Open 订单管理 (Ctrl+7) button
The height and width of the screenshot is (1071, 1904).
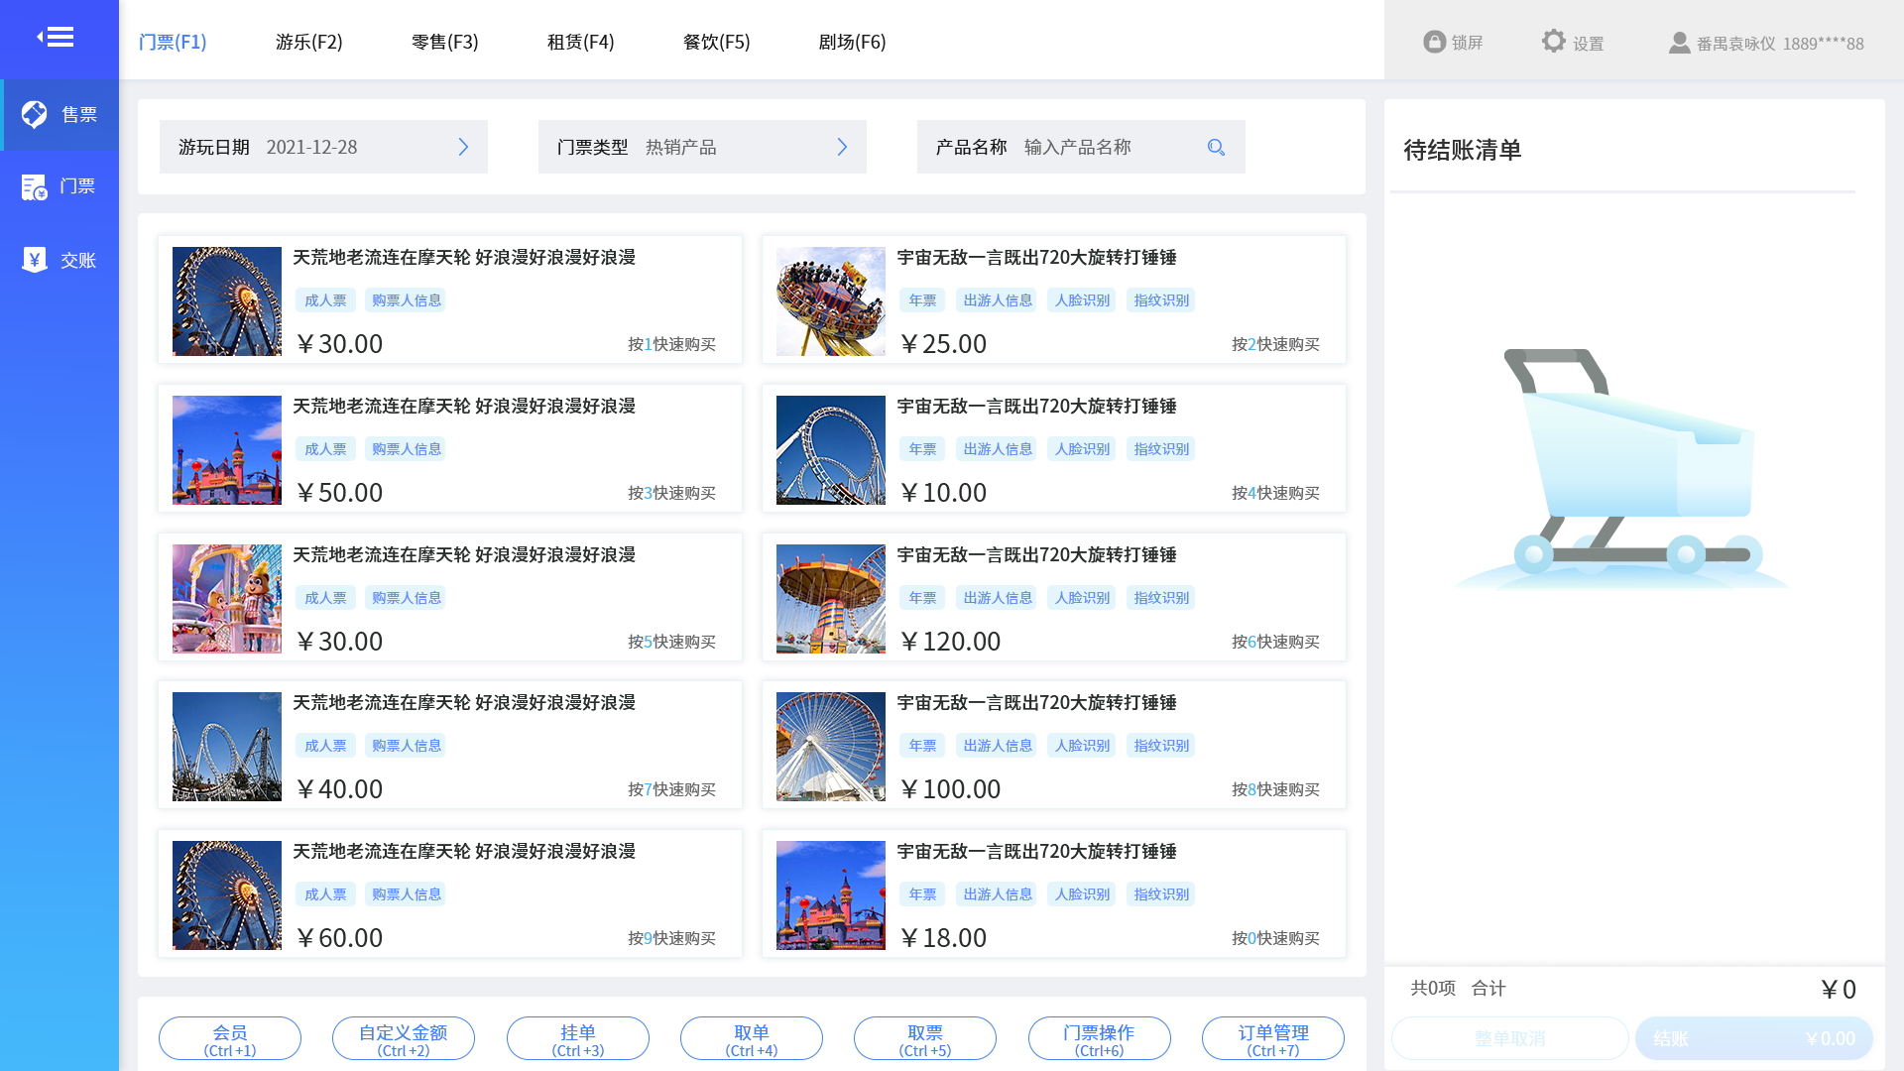(x=1273, y=1039)
